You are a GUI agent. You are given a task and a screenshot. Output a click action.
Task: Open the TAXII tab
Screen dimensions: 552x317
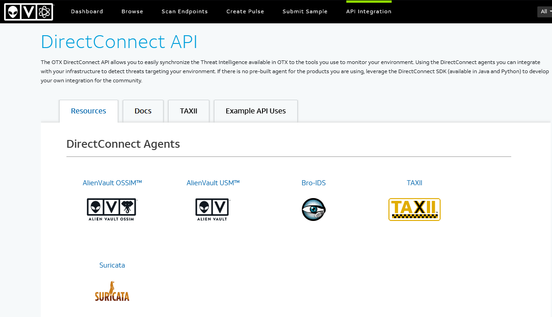189,111
